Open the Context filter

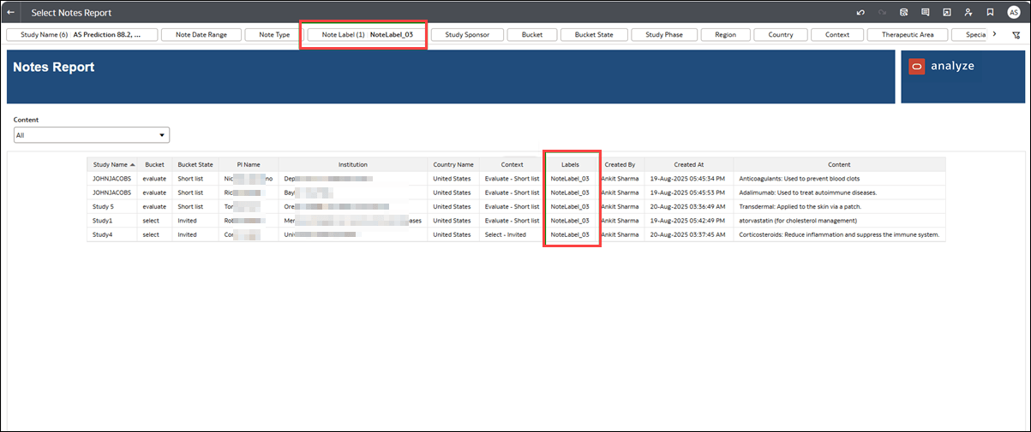(x=837, y=35)
